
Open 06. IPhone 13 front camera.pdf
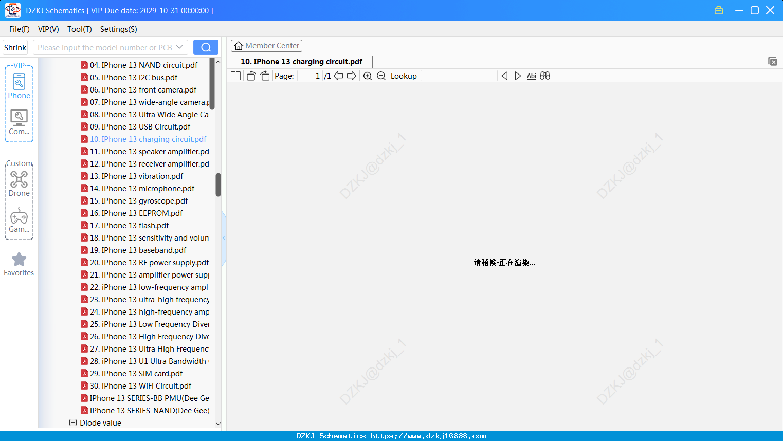click(143, 90)
